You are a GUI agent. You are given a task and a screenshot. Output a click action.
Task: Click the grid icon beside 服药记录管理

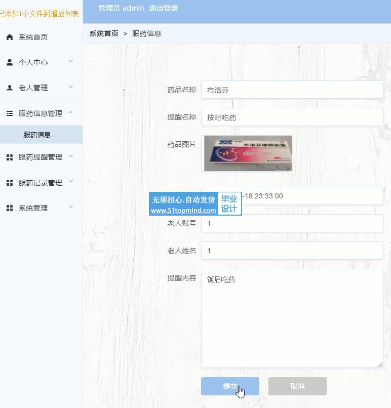(x=10, y=183)
